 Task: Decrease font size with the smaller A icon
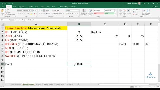[36, 10]
